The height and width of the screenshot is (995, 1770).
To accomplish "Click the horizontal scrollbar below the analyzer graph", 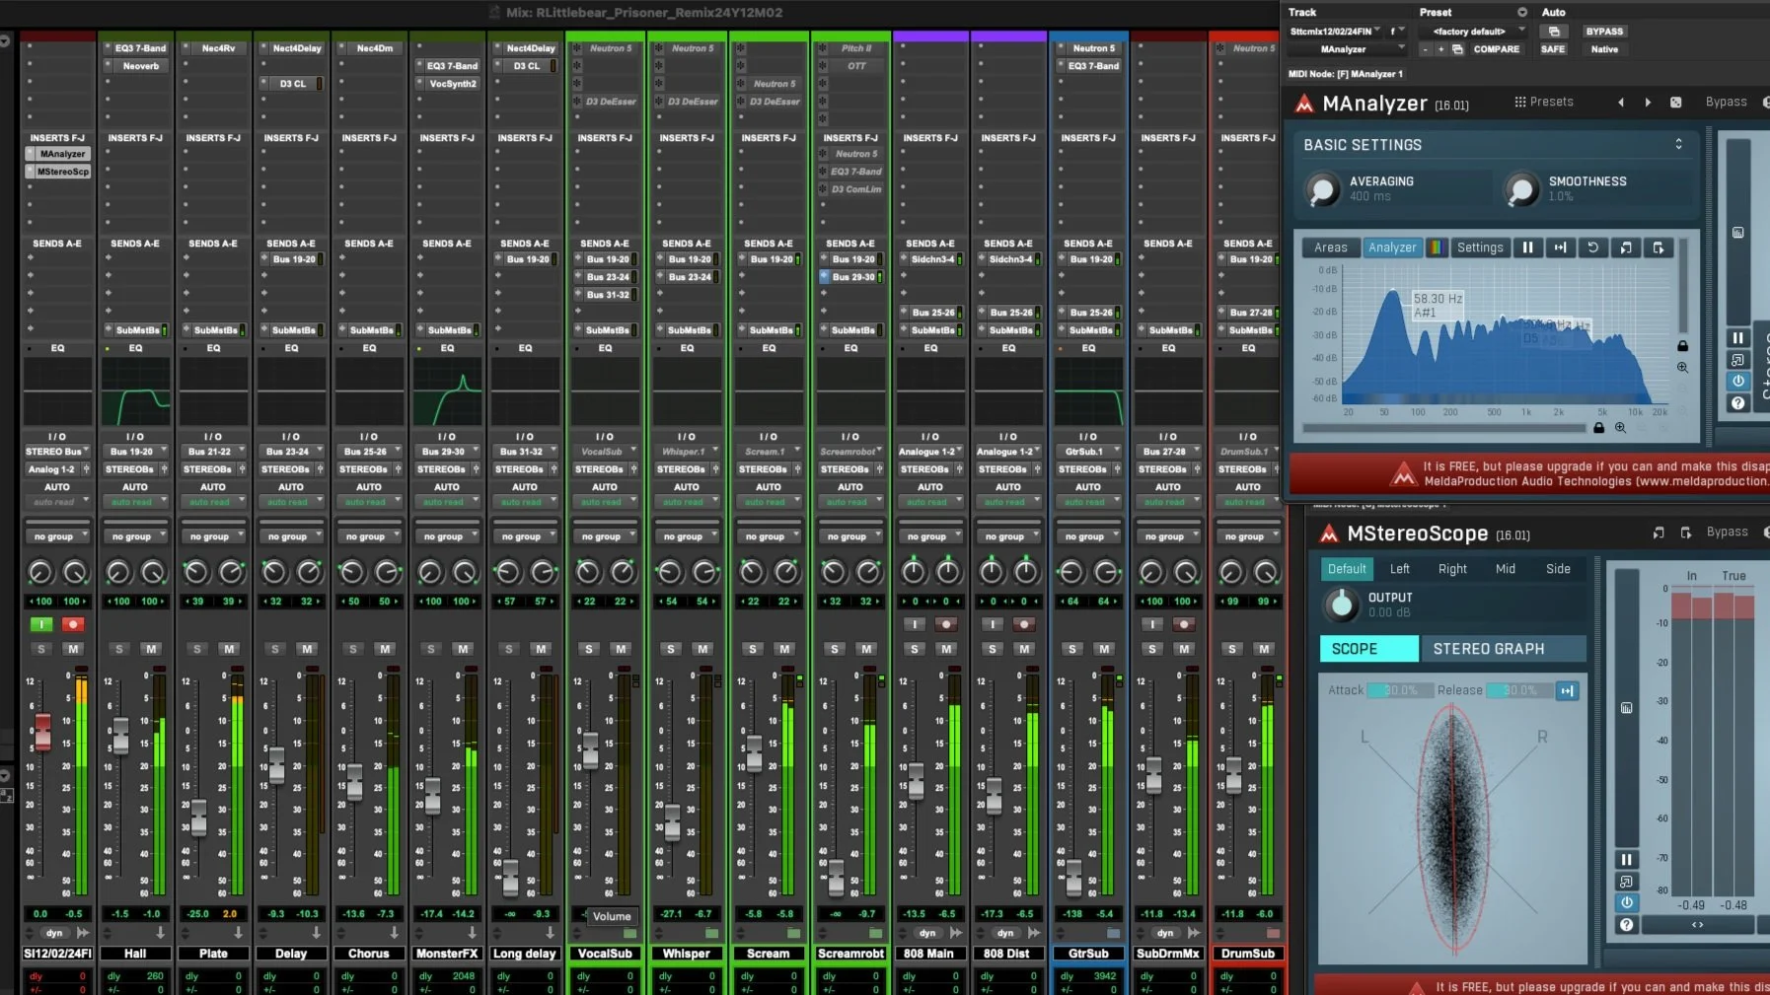I will pyautogui.click(x=1444, y=428).
